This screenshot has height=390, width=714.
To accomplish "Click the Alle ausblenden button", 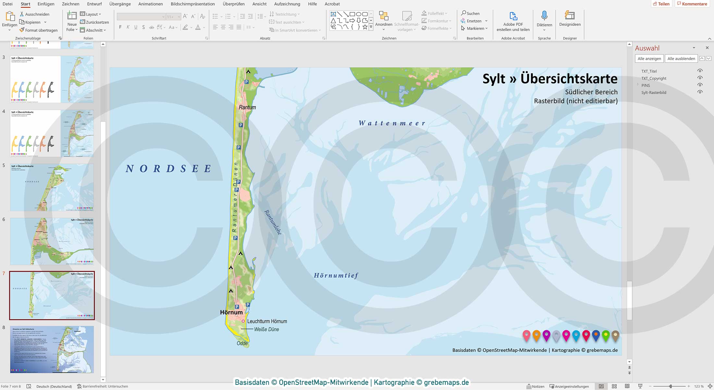I will pyautogui.click(x=681, y=58).
